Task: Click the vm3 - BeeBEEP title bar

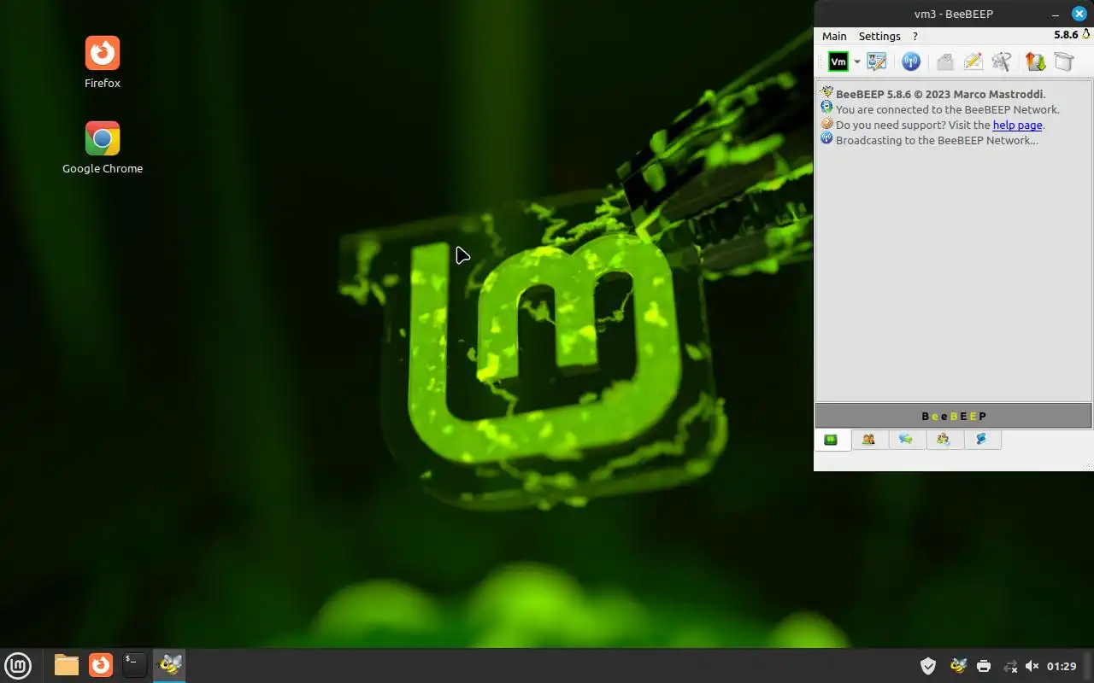Action: point(954,14)
